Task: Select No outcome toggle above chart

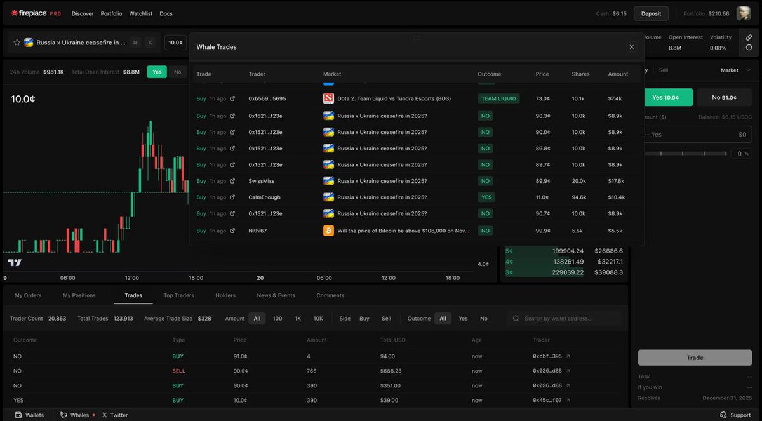Action: tap(177, 72)
